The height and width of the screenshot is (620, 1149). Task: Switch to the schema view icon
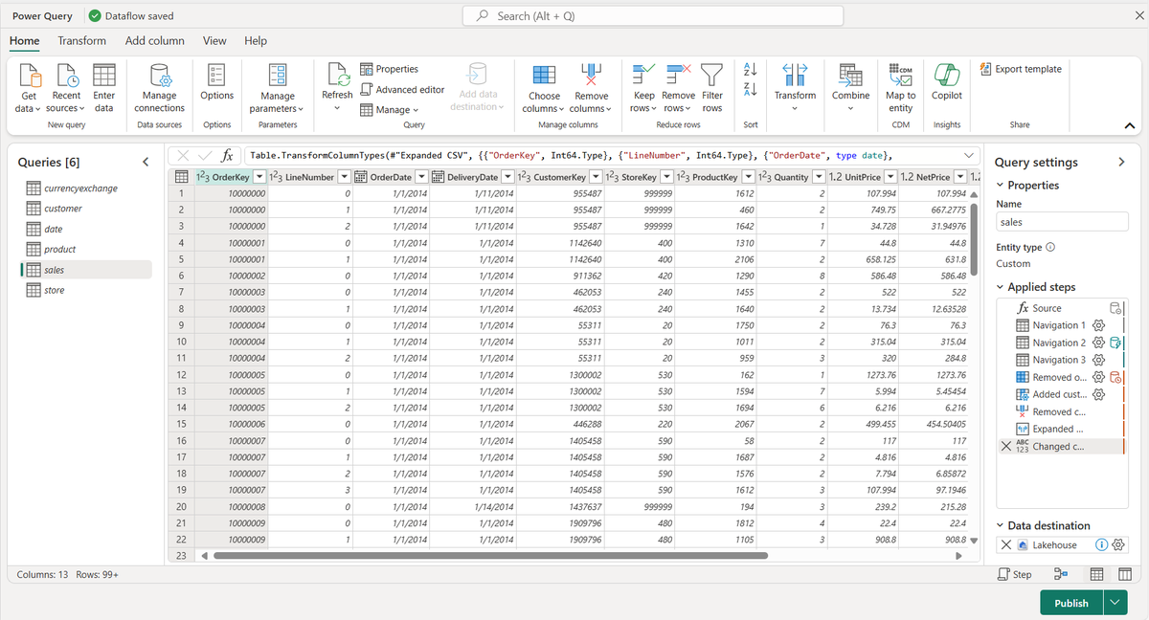pos(1125,574)
